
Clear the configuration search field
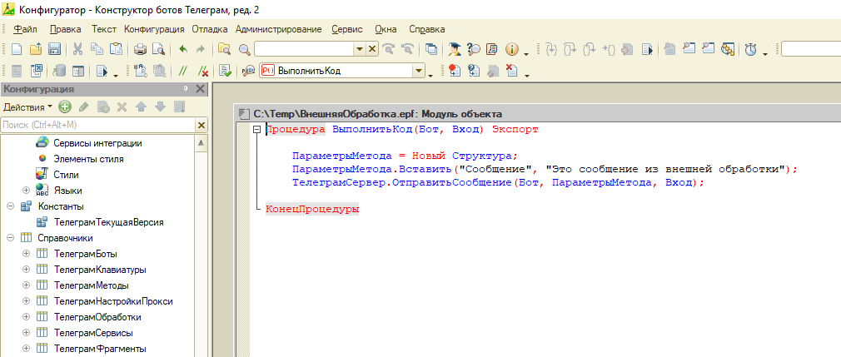coord(202,125)
